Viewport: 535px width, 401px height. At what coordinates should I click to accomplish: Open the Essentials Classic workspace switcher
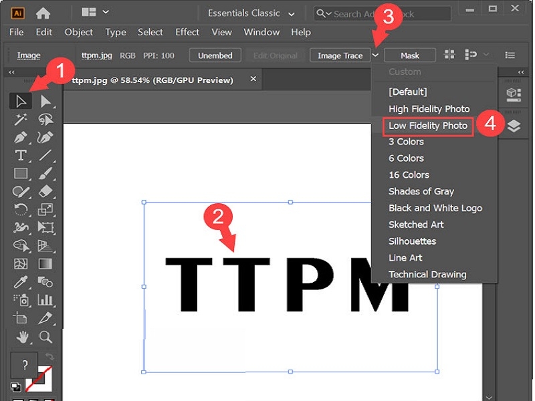coord(251,13)
